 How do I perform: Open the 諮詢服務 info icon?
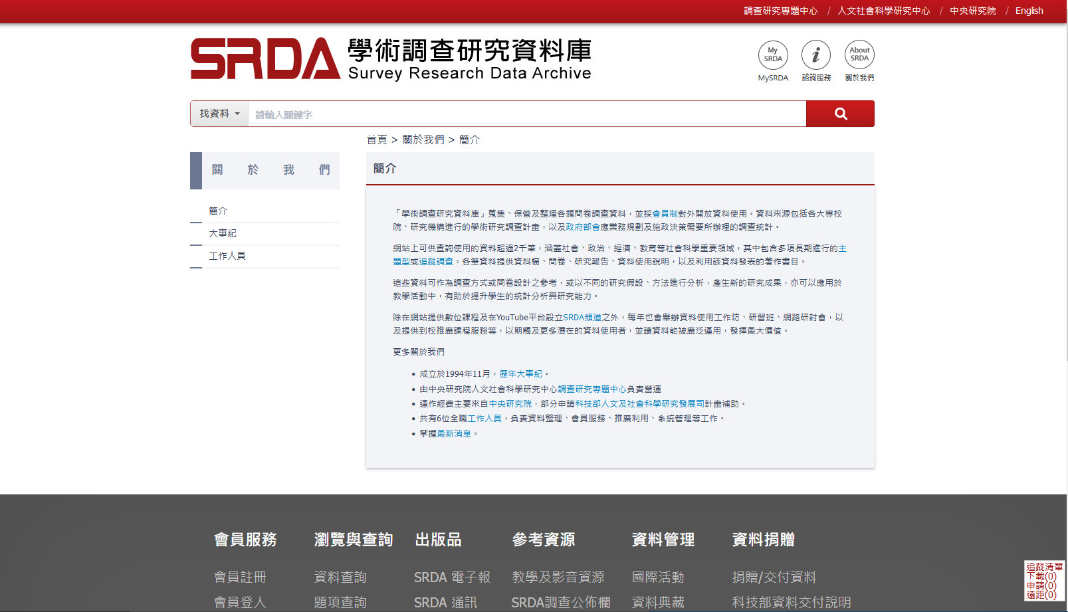point(816,60)
